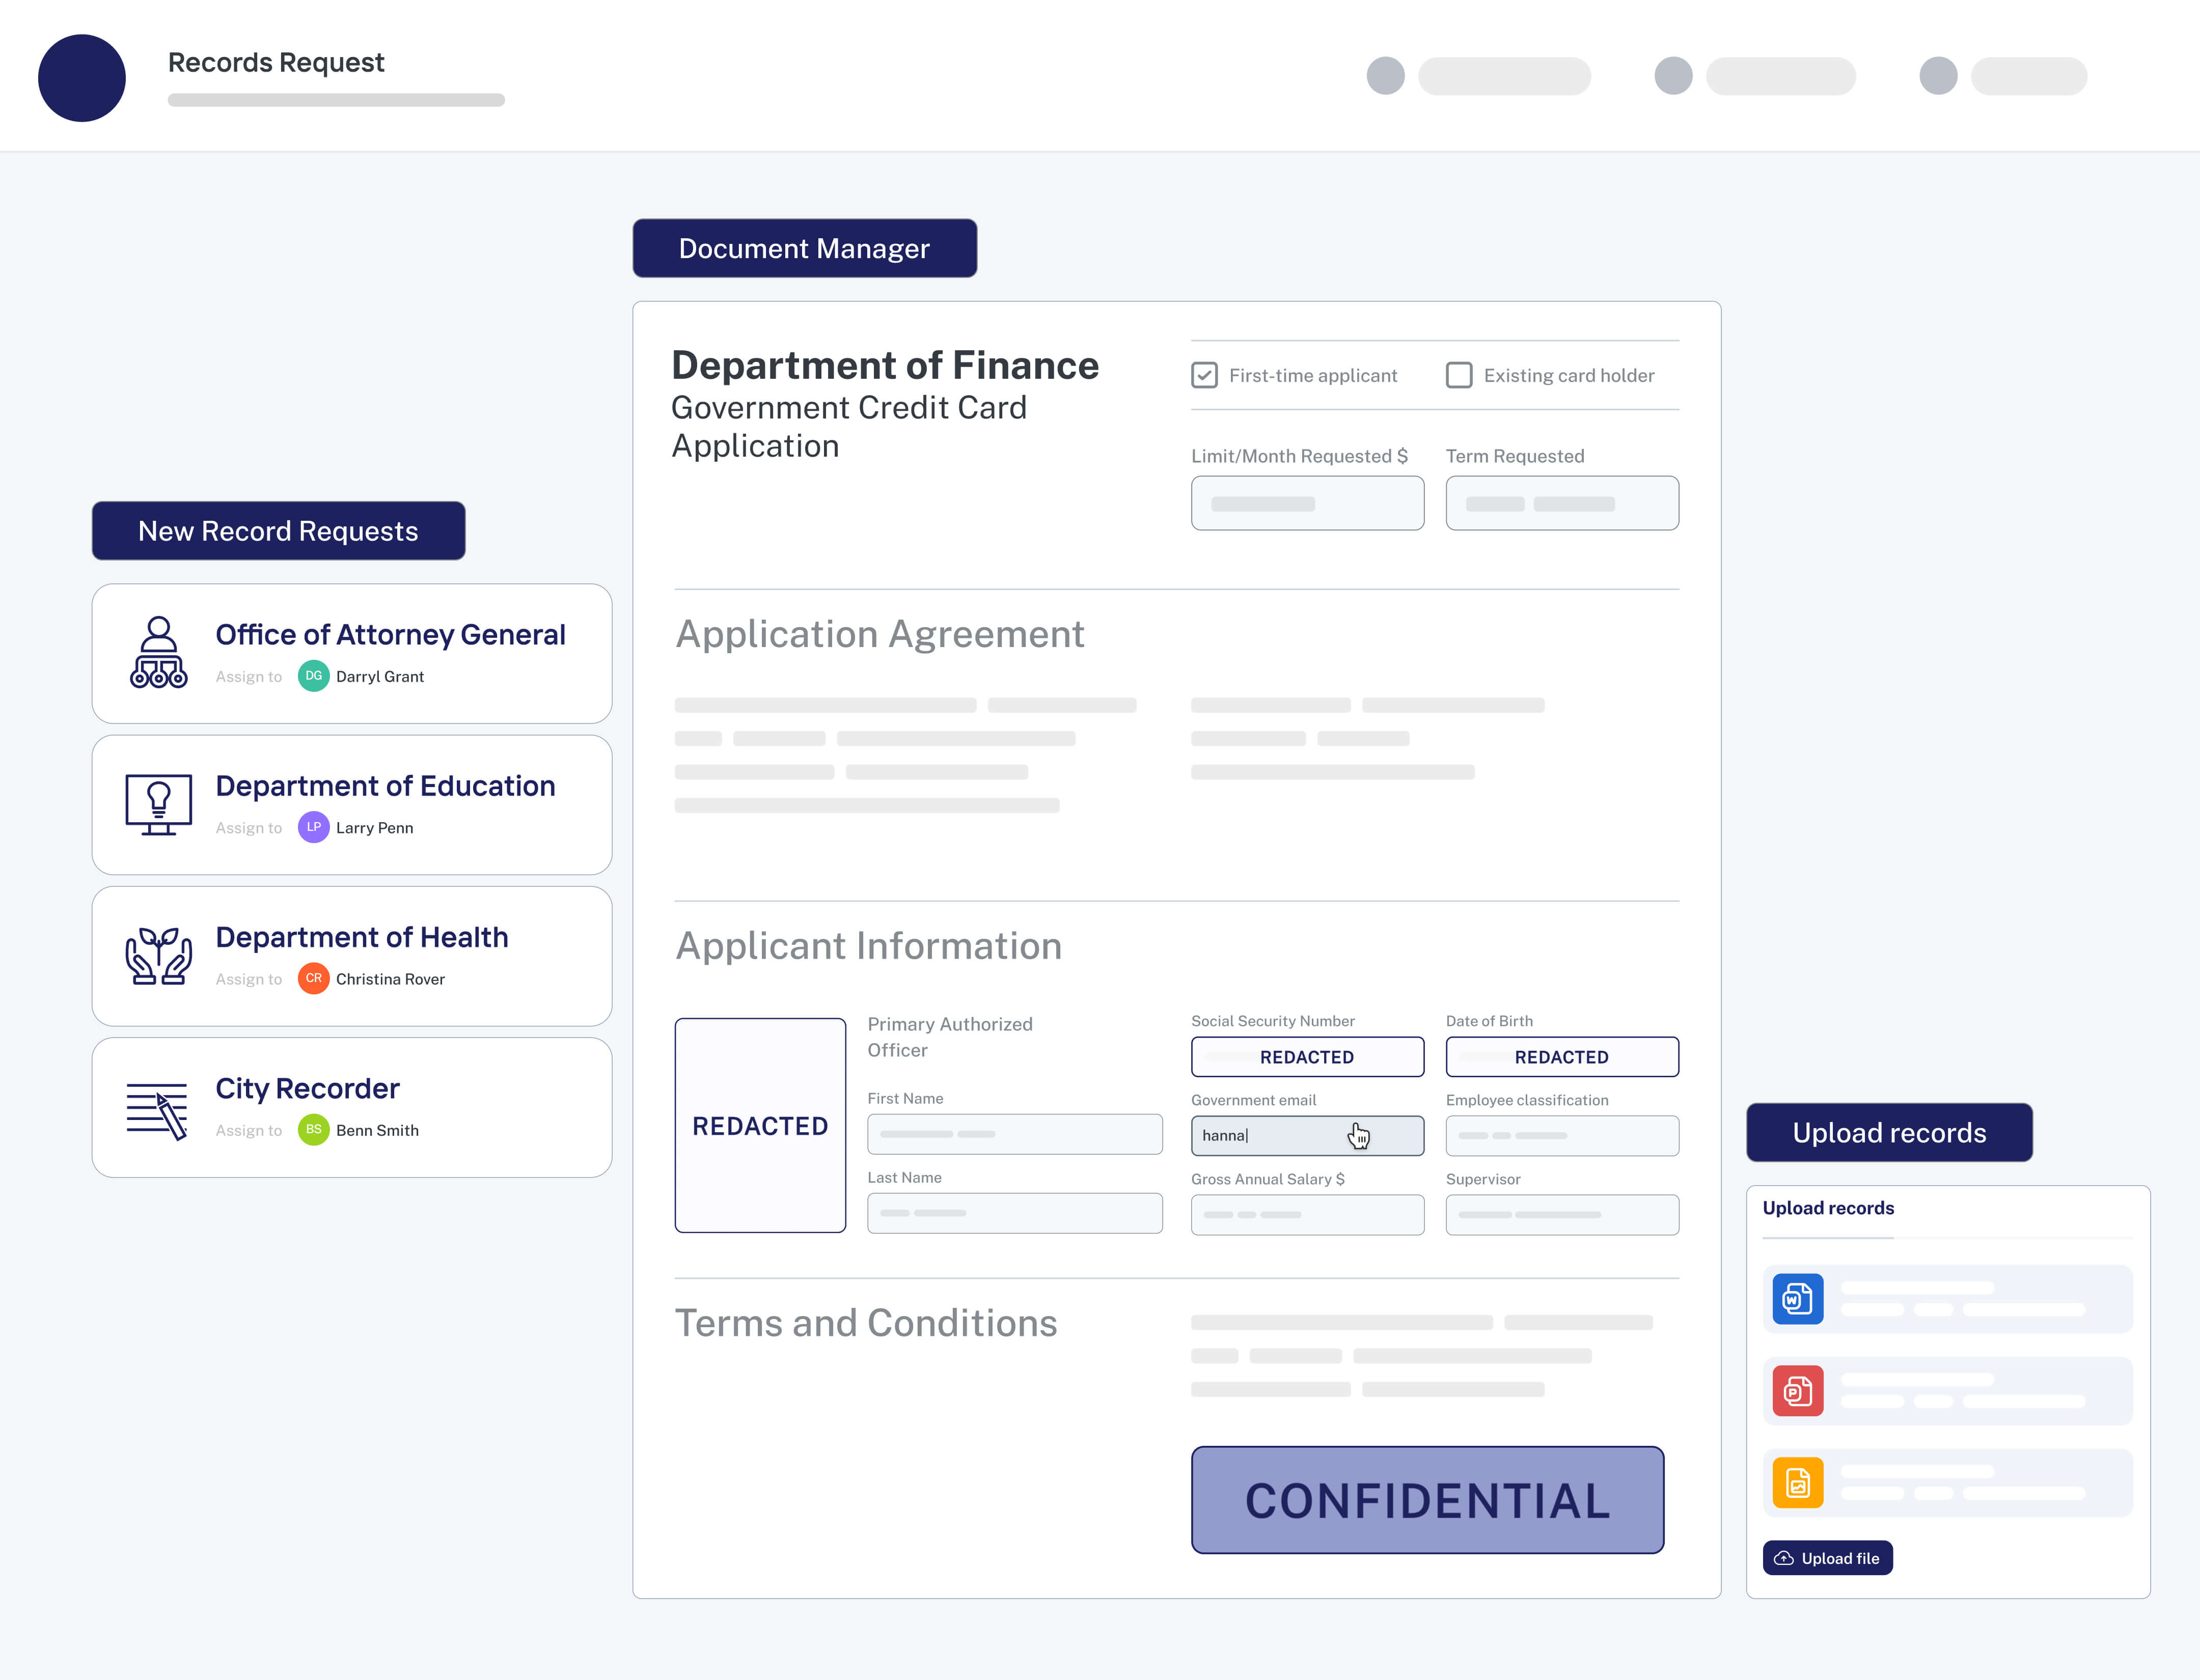Click the Department of Health hands-and-plant icon
This screenshot has width=2200, height=1680.
pos(158,955)
